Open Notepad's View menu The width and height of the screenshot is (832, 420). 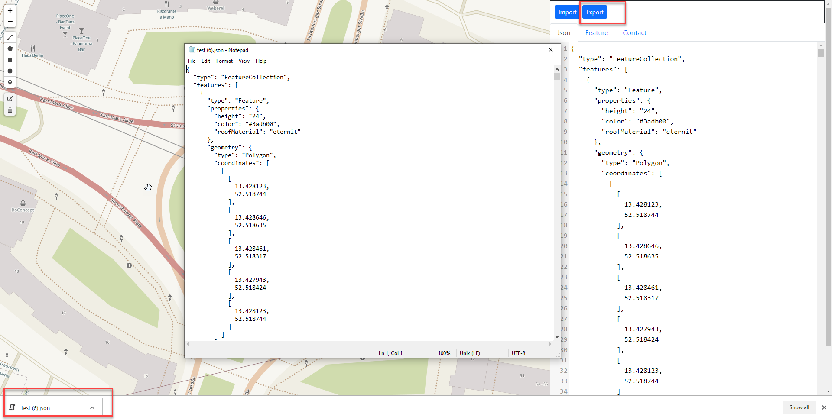point(244,61)
